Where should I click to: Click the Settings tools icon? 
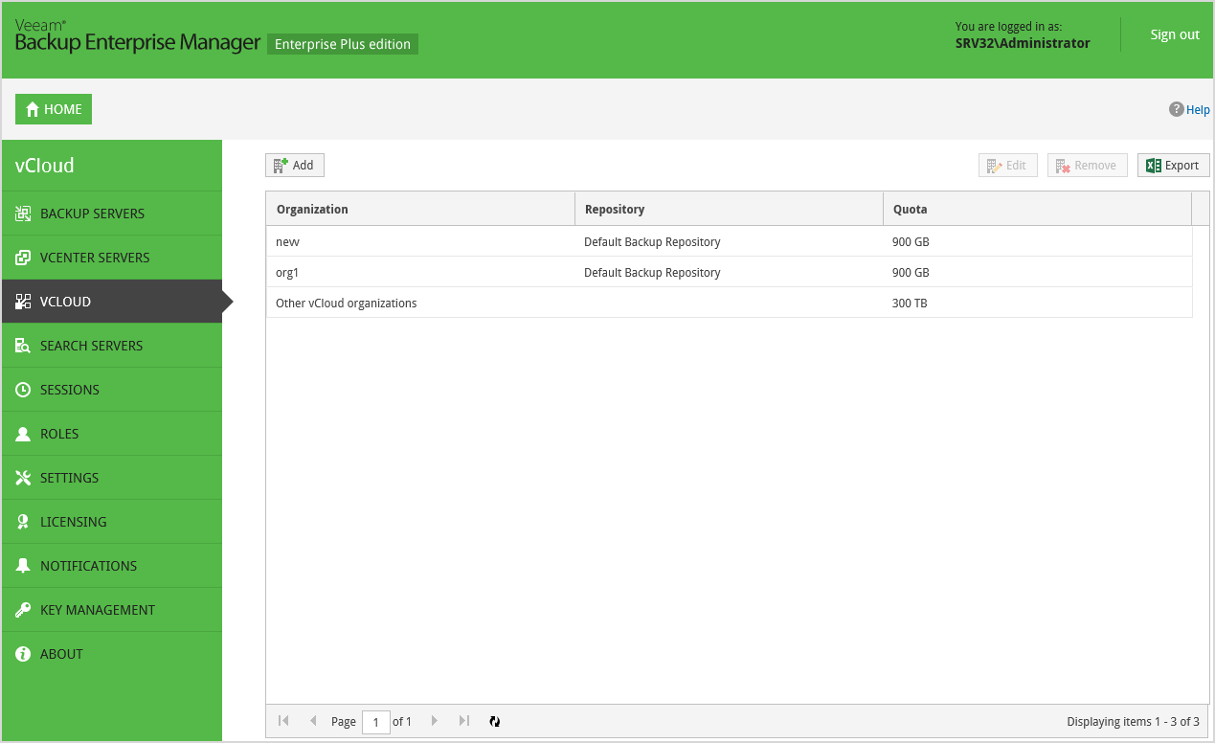coord(23,478)
